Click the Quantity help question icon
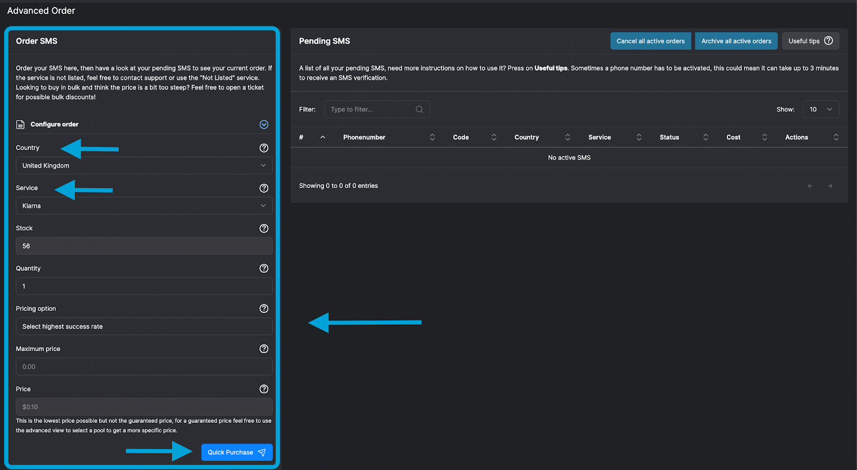The width and height of the screenshot is (857, 470). pyautogui.click(x=264, y=268)
